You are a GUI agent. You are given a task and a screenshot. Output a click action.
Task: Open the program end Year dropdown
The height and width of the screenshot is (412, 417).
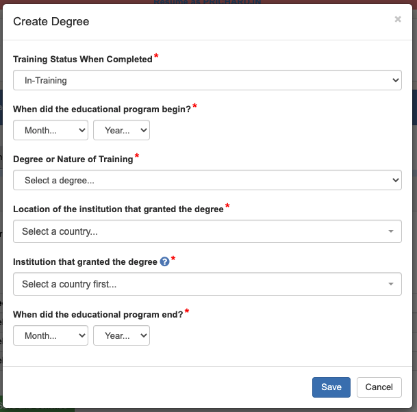[121, 335]
